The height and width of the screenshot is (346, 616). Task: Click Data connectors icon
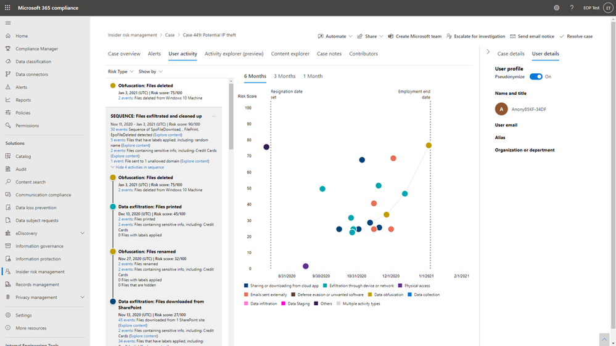tap(8, 74)
